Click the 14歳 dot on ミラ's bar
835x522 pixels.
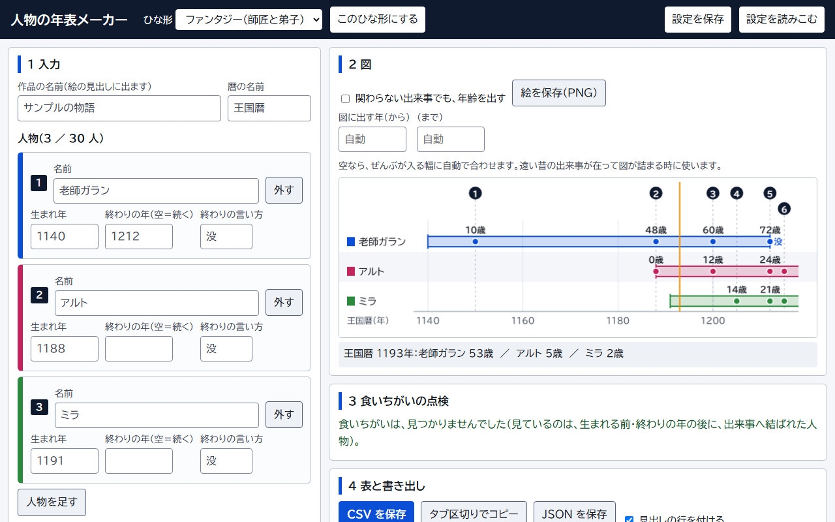[736, 301]
